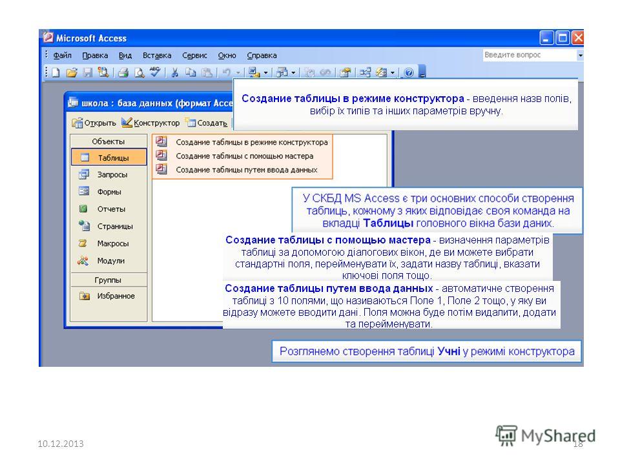The image size is (620, 465).
Task: Click the Объекты group header
Action: coord(108,141)
